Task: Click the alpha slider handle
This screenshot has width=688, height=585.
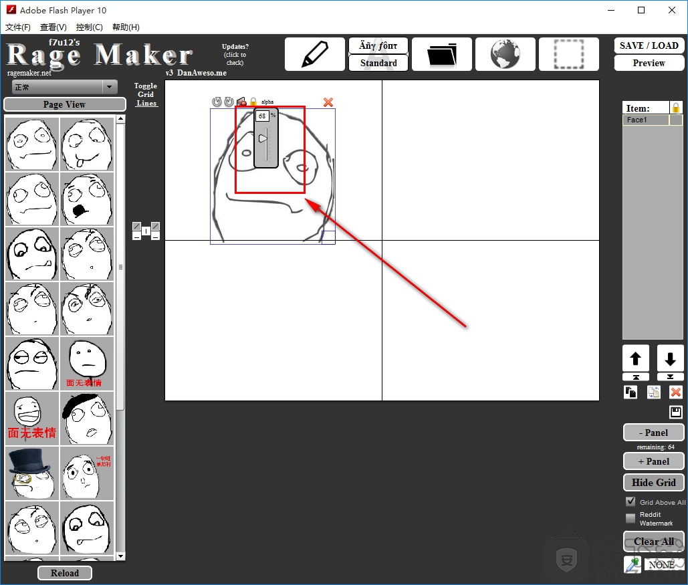Action: click(263, 138)
